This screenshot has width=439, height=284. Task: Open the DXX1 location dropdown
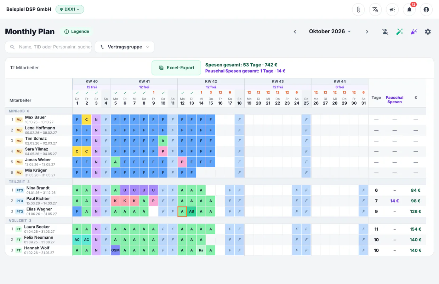pos(70,9)
